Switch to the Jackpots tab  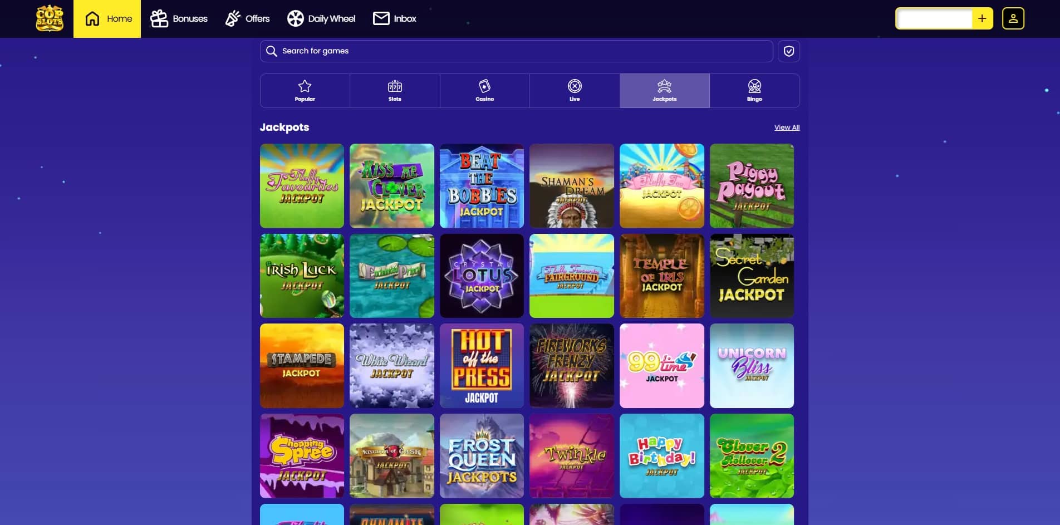(664, 90)
